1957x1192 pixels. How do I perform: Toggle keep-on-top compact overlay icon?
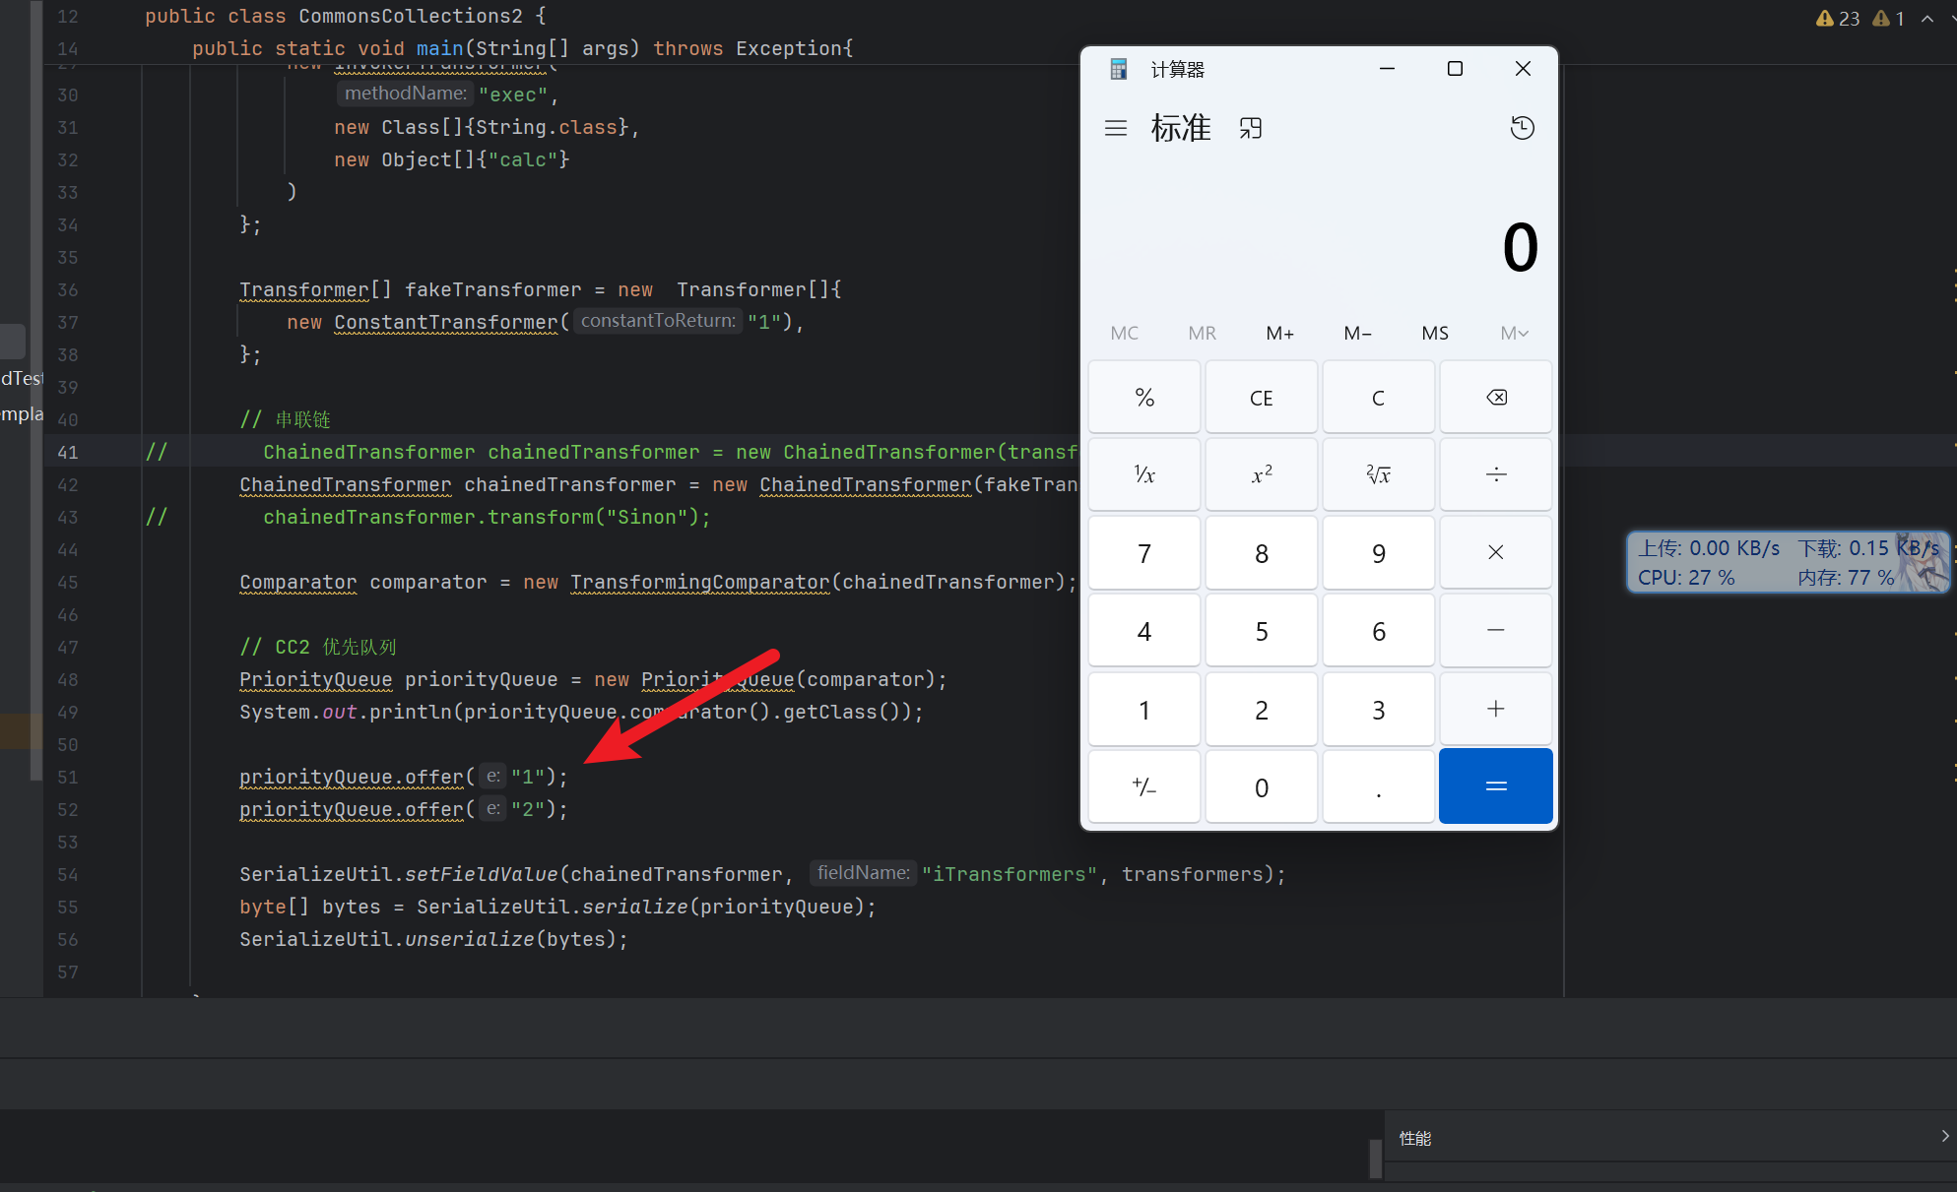coord(1250,128)
